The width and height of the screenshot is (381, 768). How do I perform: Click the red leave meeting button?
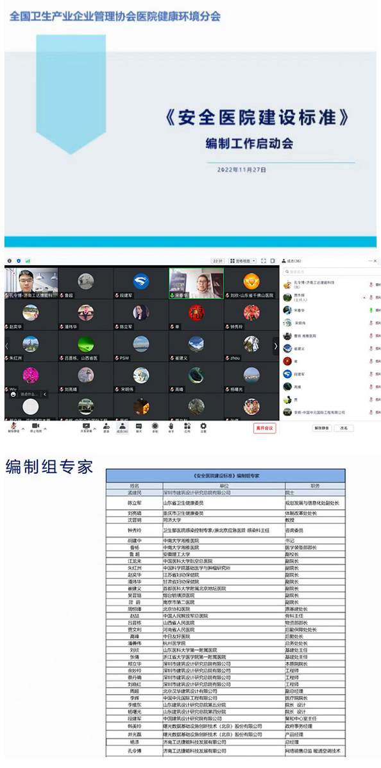pos(265,428)
